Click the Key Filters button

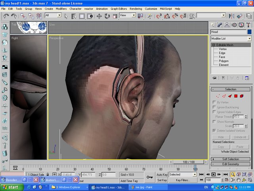184,180
